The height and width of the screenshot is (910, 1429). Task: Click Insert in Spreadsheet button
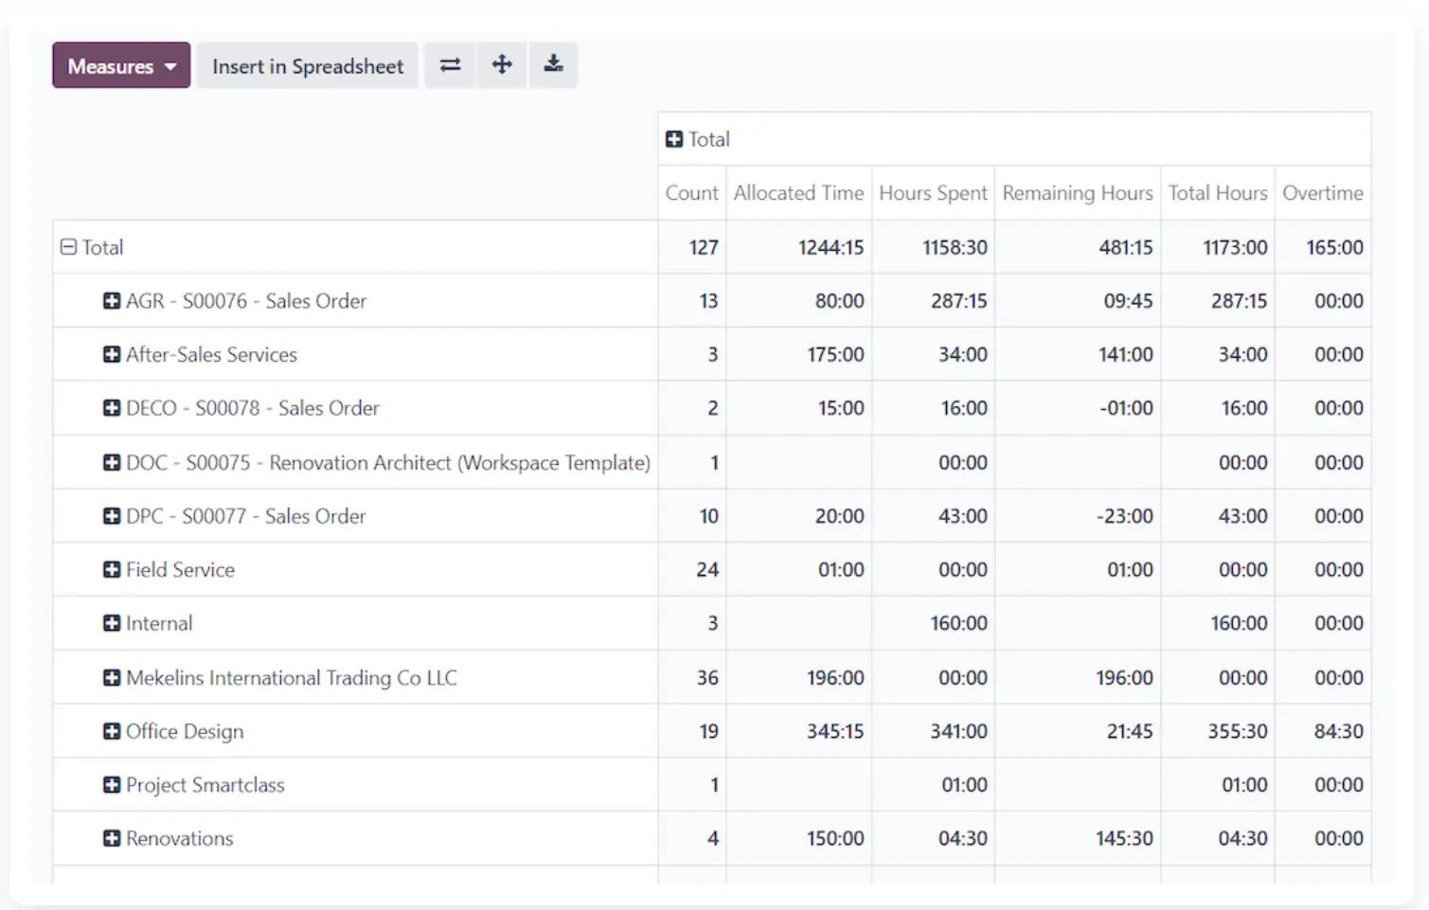coord(308,65)
